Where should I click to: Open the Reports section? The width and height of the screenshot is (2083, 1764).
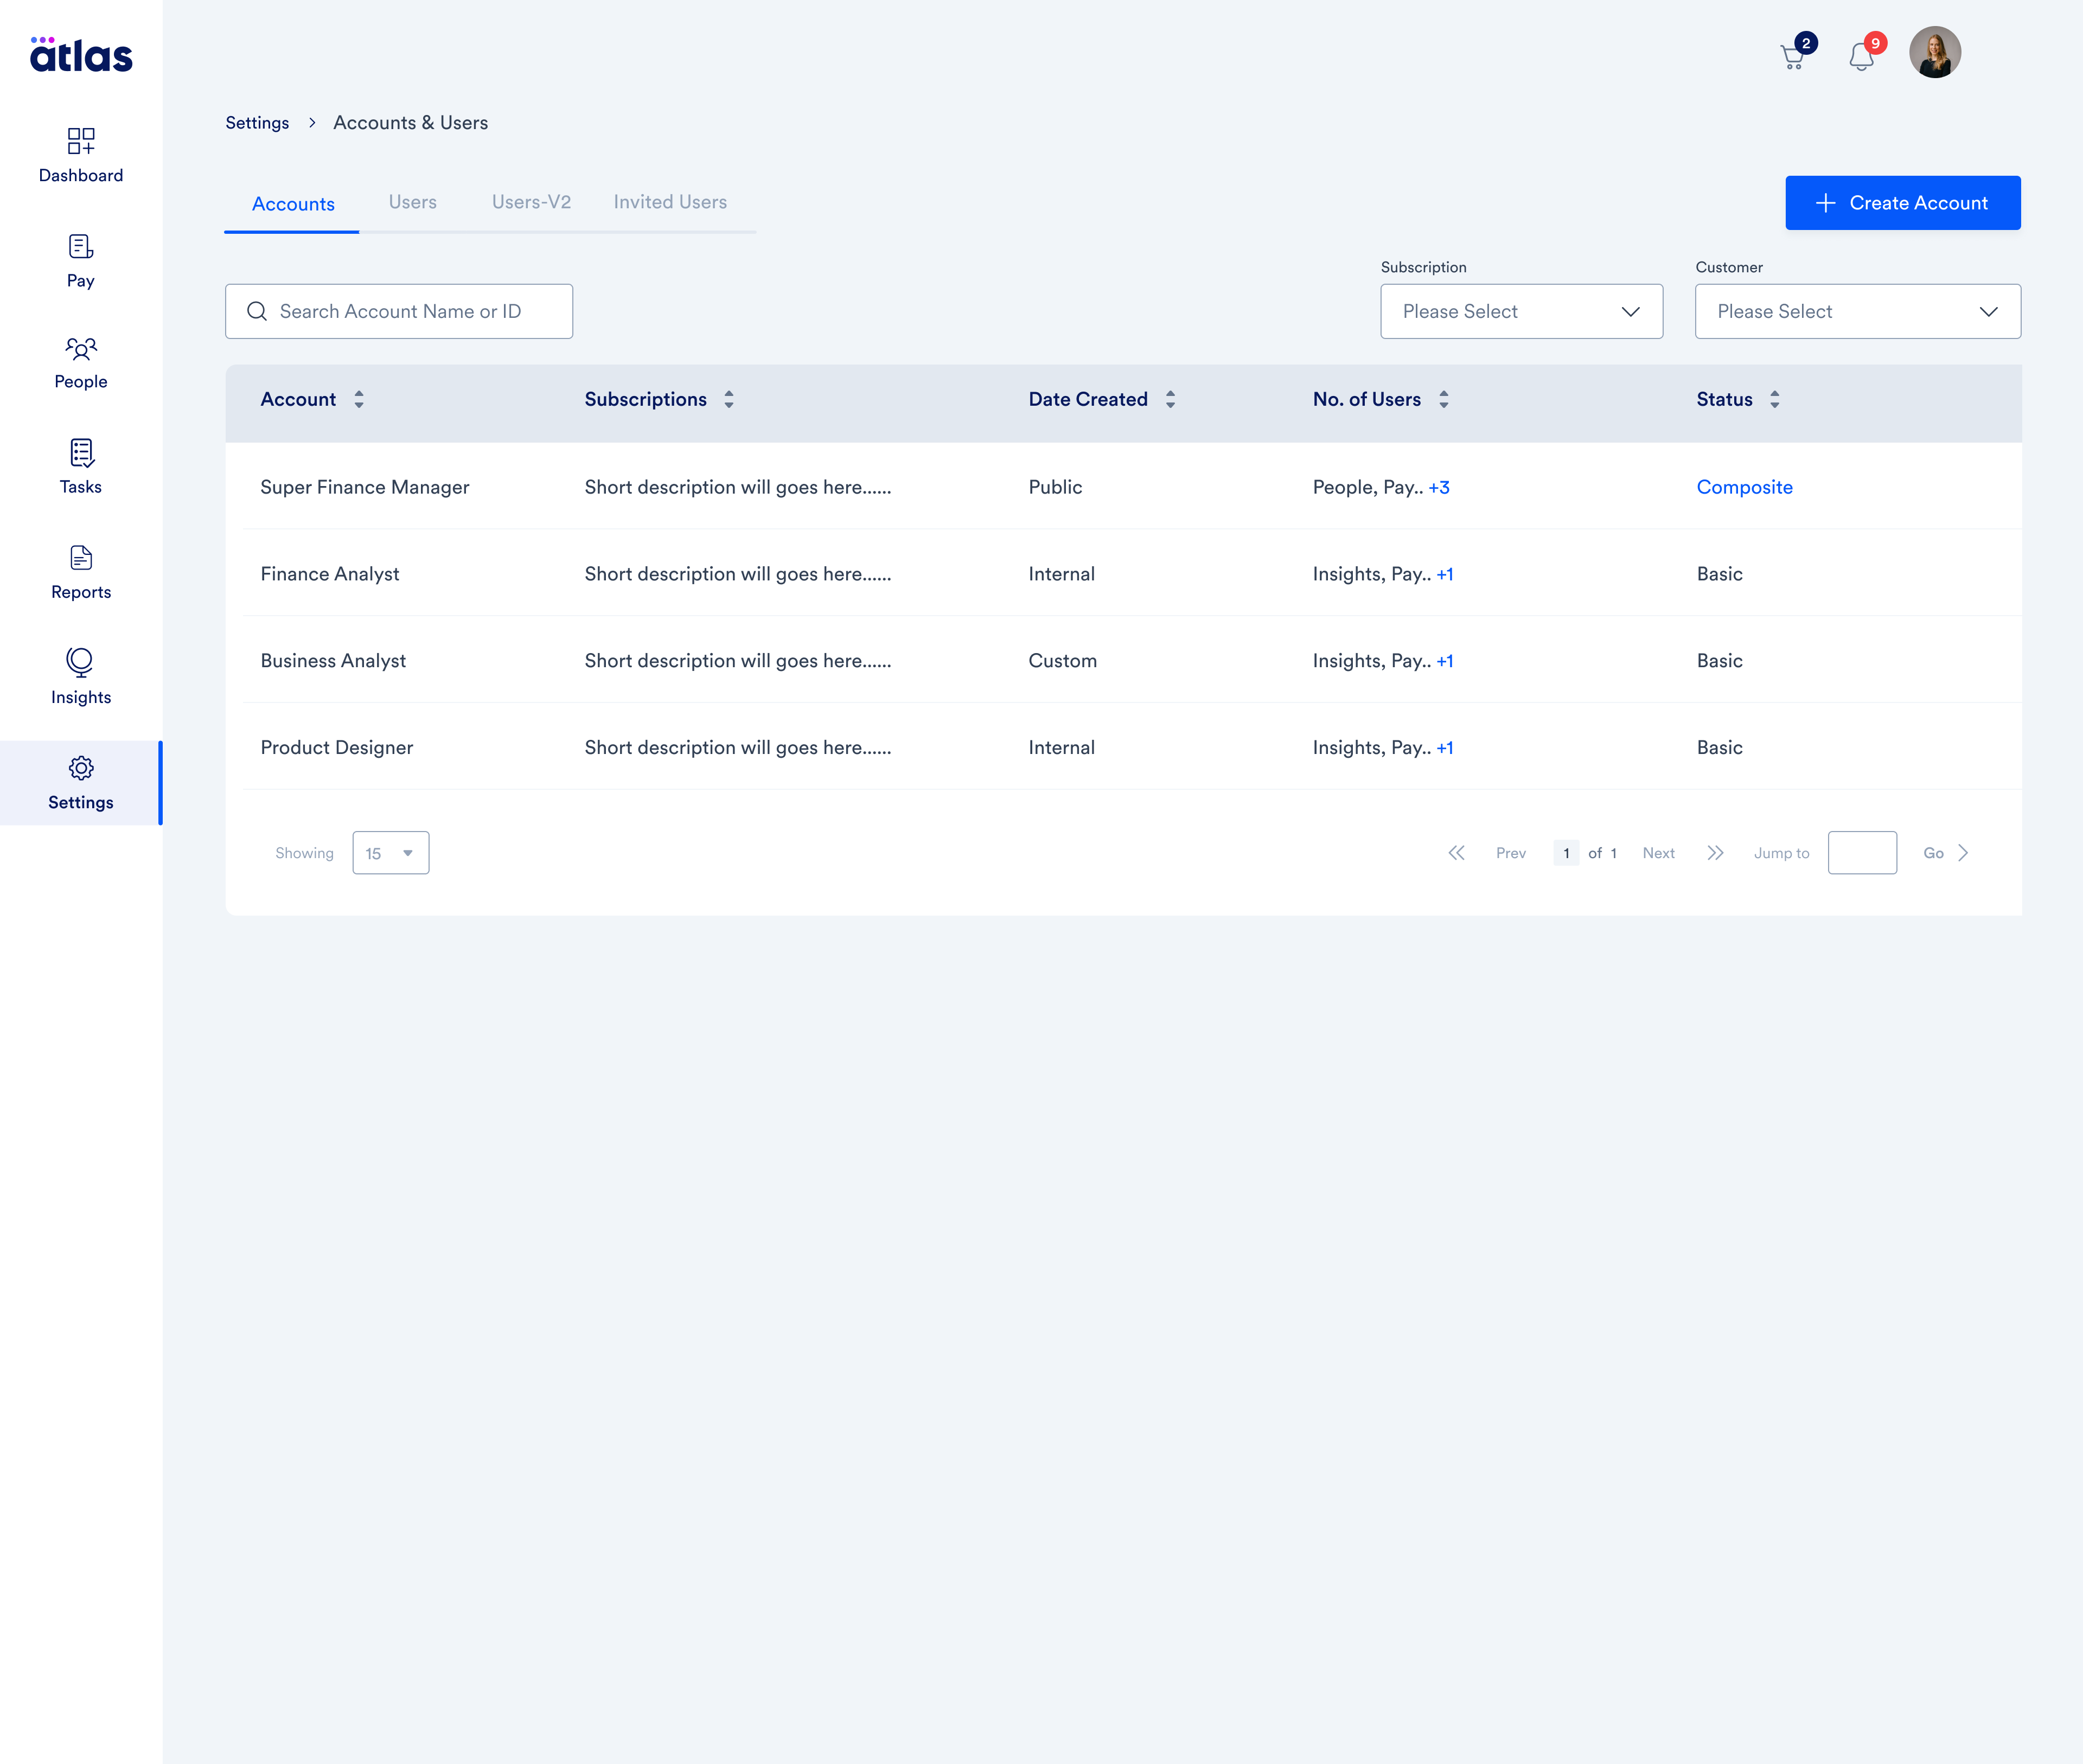81,573
